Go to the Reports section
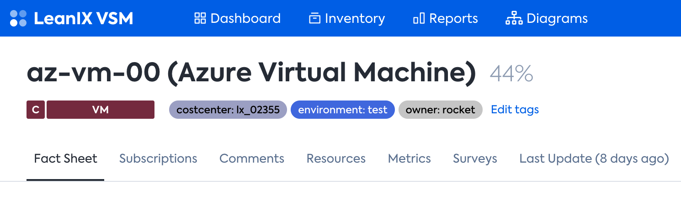681x201 pixels. 446,18
